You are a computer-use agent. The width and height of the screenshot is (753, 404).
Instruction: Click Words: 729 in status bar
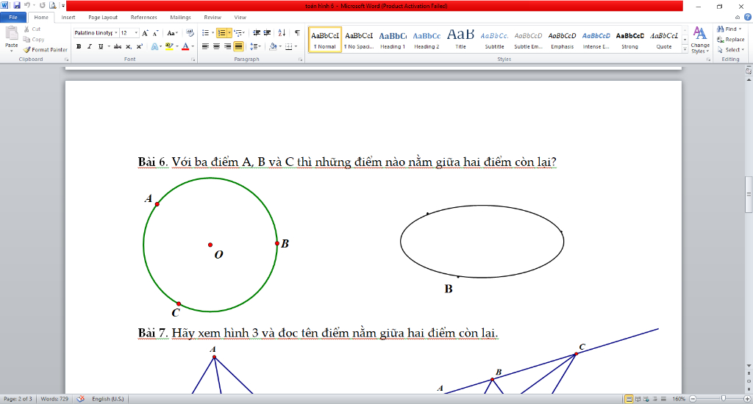pos(54,399)
